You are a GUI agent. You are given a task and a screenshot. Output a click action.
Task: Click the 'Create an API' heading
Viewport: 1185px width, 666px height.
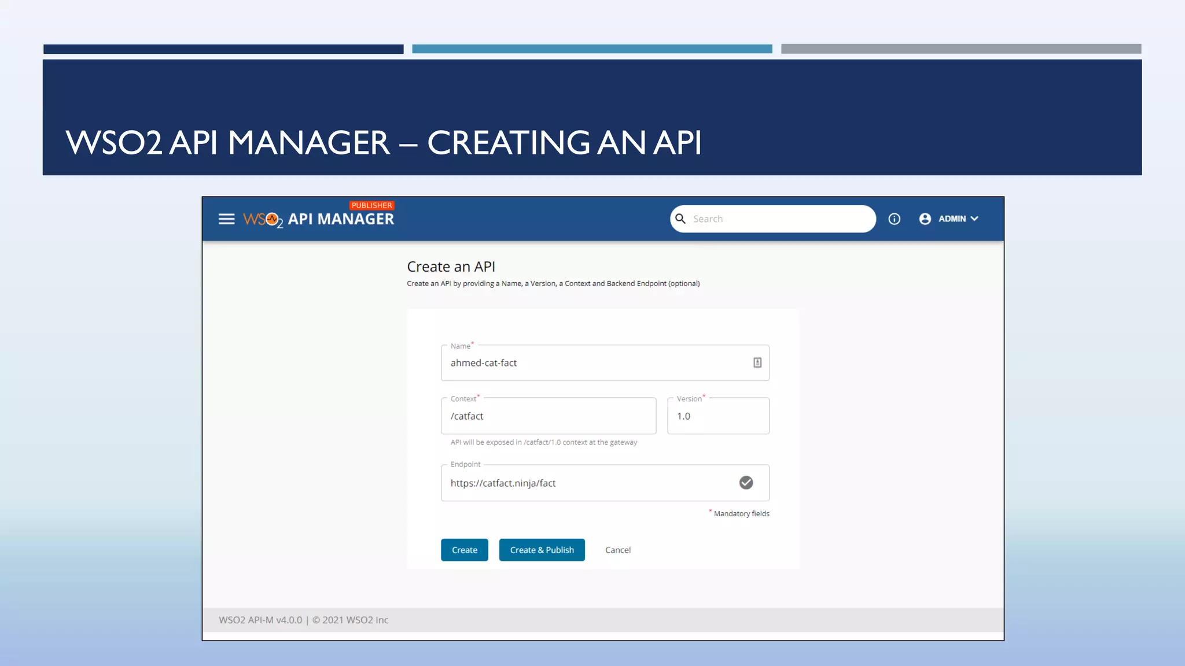pyautogui.click(x=451, y=267)
